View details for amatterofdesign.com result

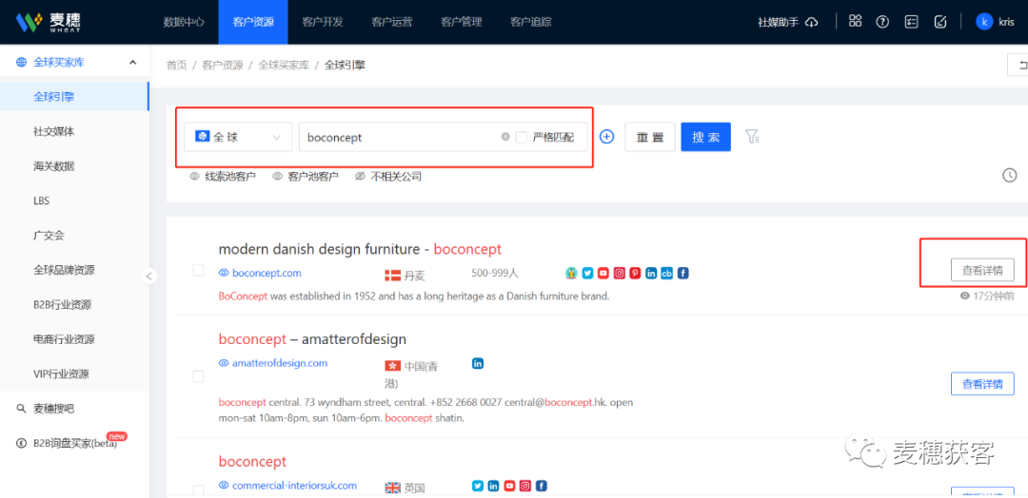982,384
